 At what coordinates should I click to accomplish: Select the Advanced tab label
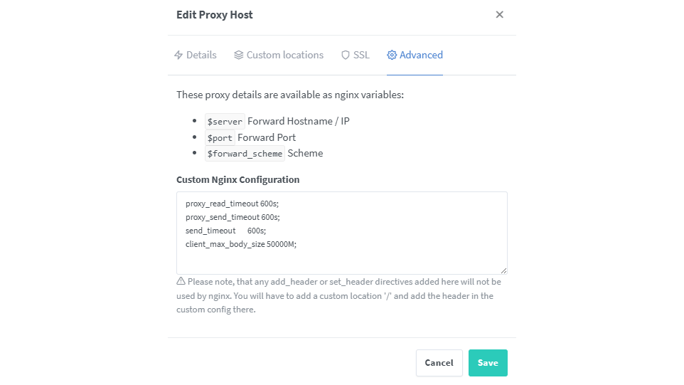(421, 55)
